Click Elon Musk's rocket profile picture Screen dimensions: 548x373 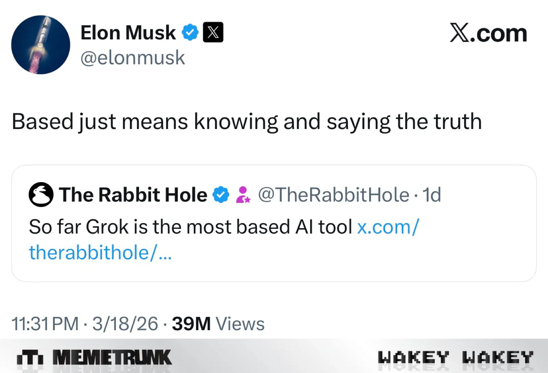tap(40, 45)
